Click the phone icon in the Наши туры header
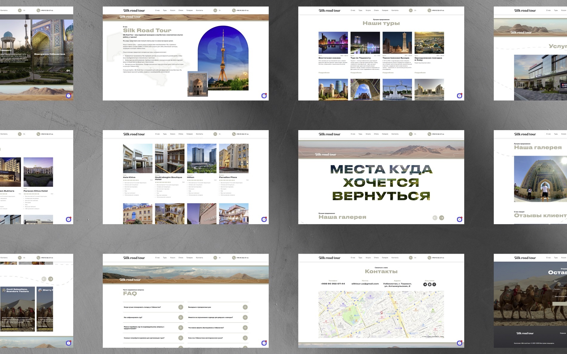The image size is (567, 354). coord(429,10)
